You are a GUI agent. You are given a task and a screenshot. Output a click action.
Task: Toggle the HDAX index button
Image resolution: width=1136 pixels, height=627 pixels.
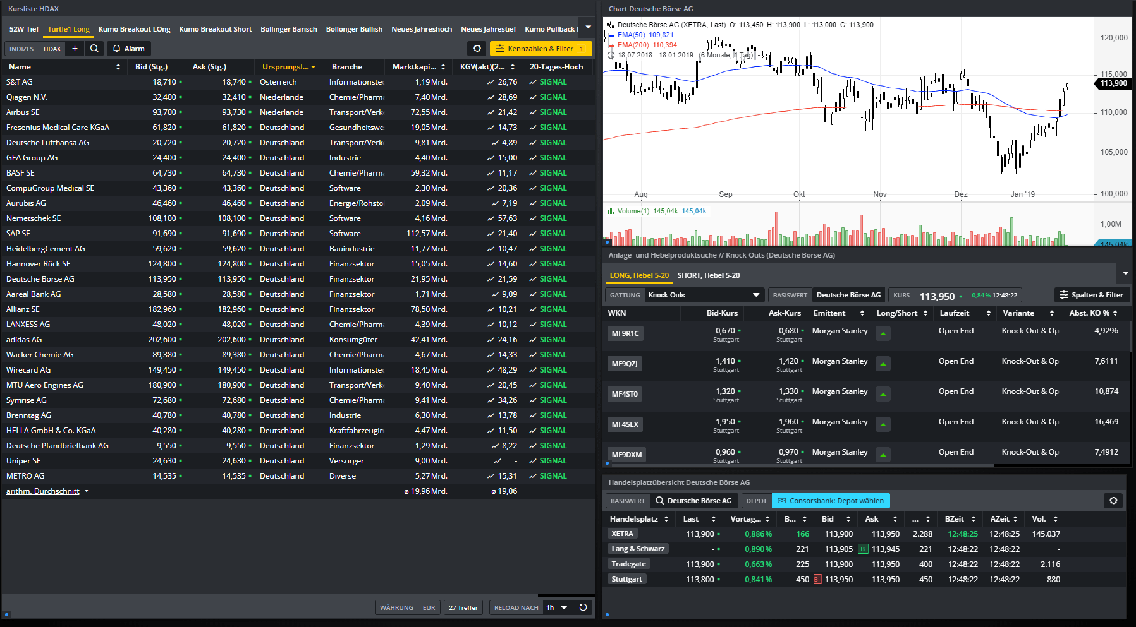(52, 49)
